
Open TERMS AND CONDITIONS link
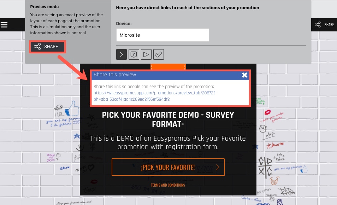(168, 185)
